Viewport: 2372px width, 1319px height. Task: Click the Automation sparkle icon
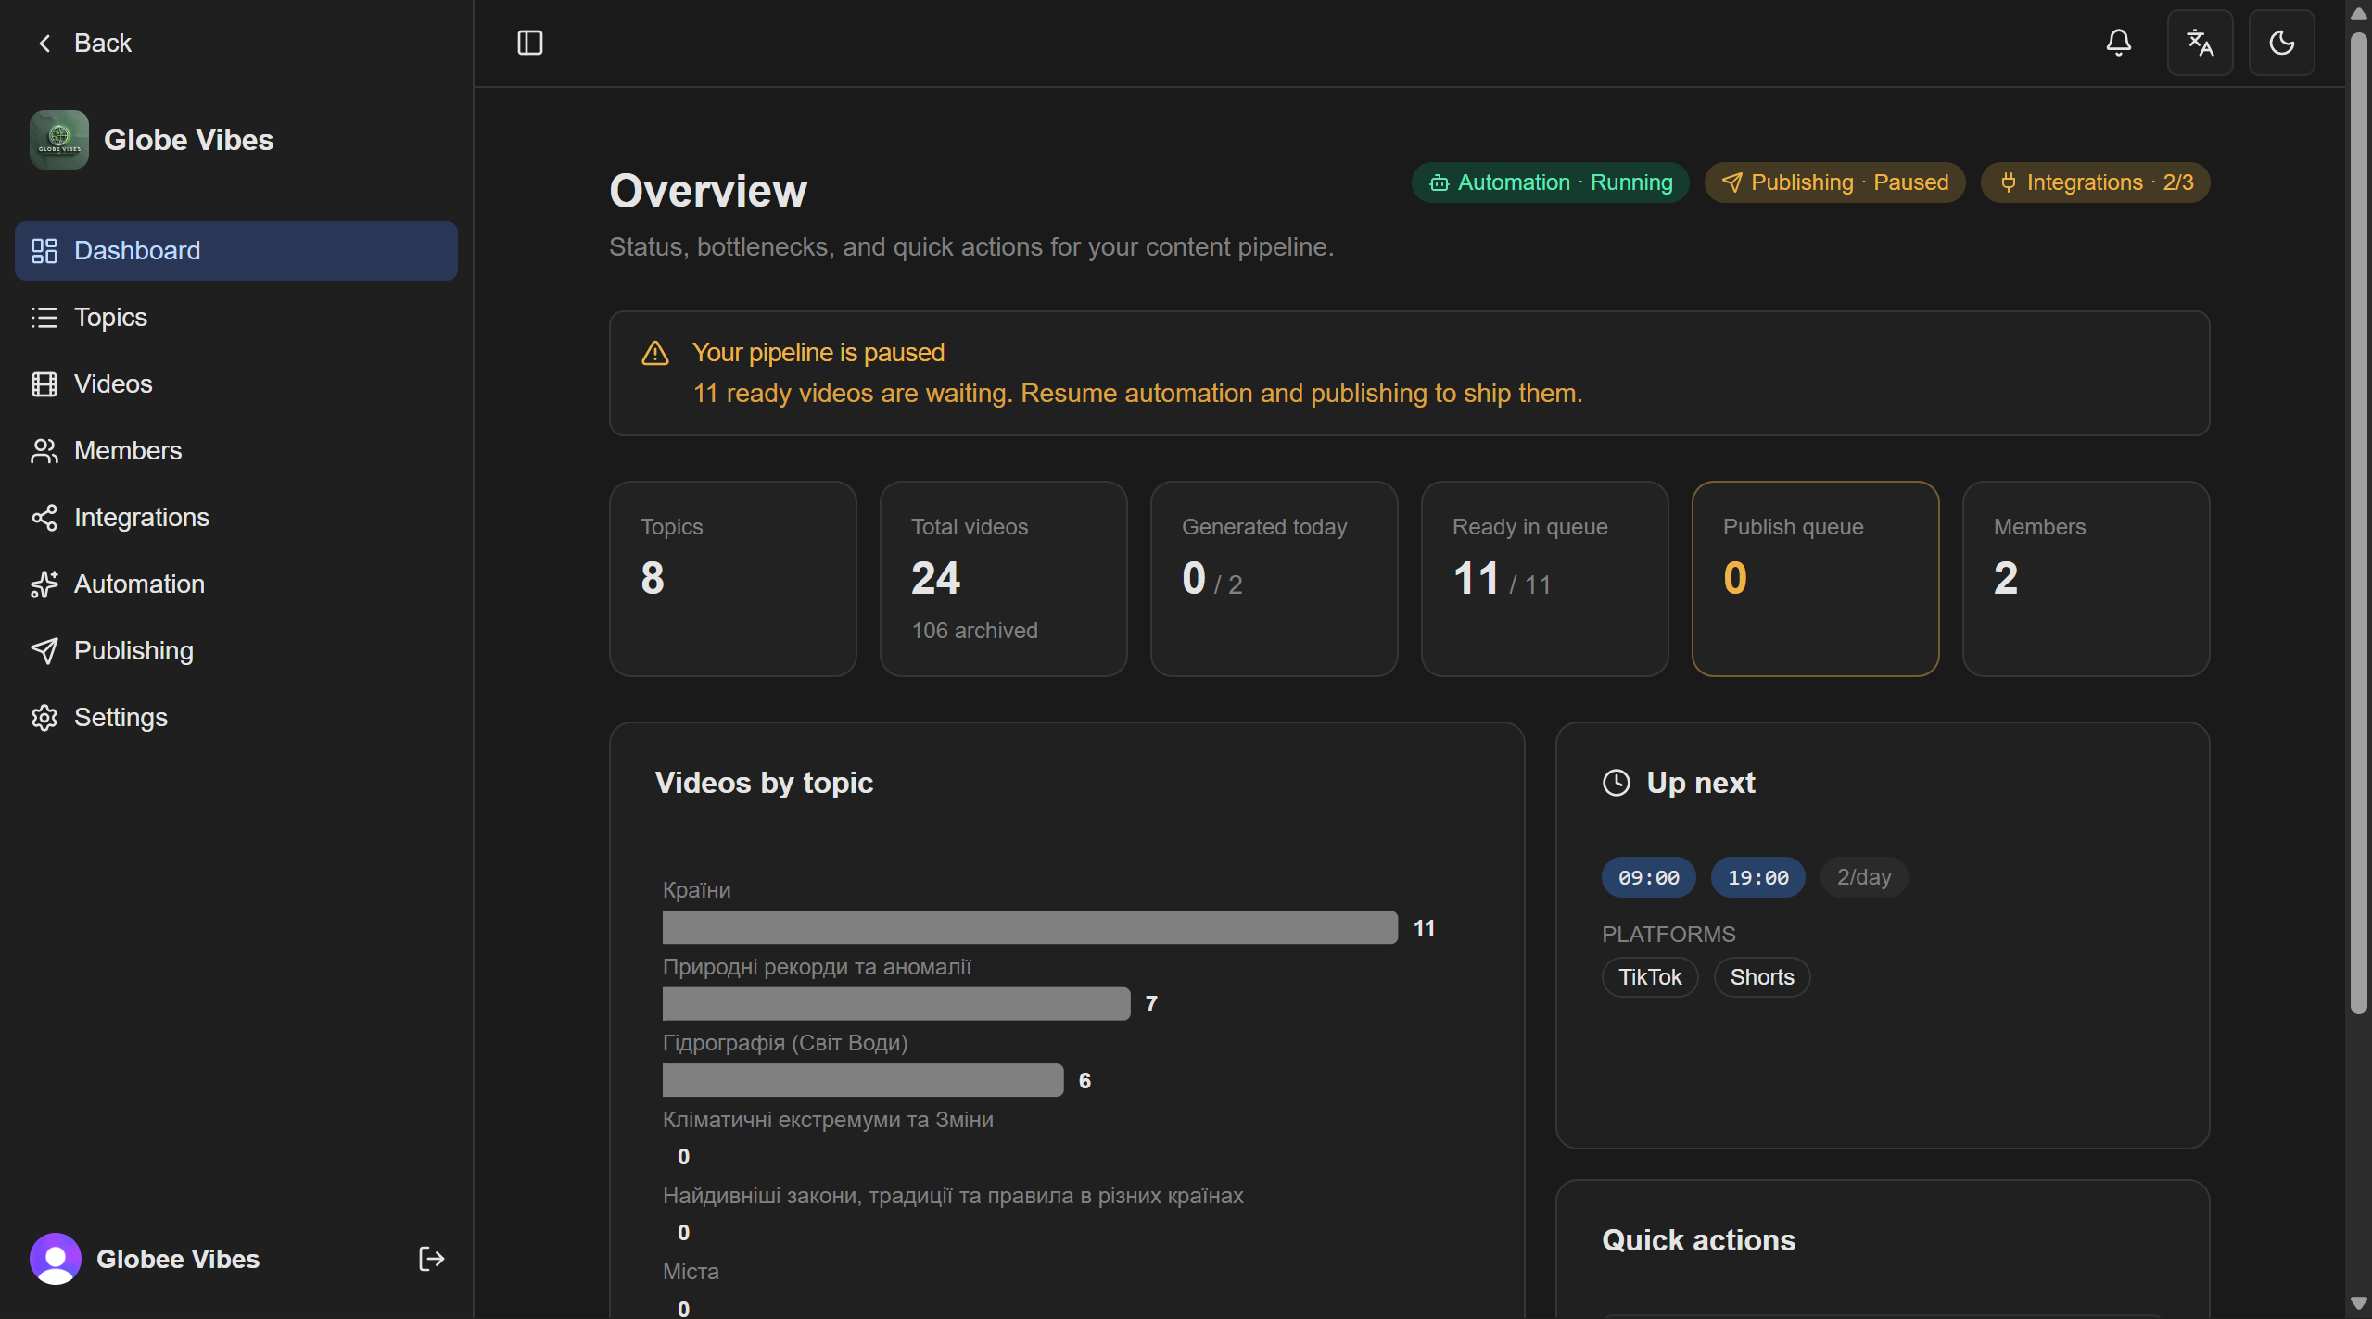tap(44, 584)
